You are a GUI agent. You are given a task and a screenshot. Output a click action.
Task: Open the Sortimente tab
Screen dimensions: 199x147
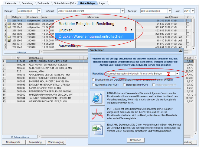pyautogui.click(x=43, y=3)
